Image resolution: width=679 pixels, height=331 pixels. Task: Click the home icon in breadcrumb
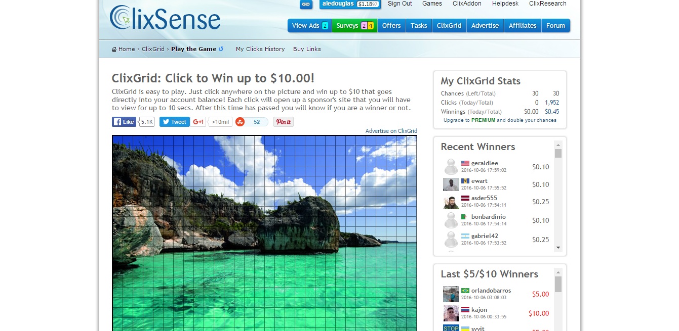[114, 50]
